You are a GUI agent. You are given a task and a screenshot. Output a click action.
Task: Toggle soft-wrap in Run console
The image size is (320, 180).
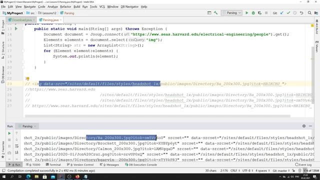(16, 146)
